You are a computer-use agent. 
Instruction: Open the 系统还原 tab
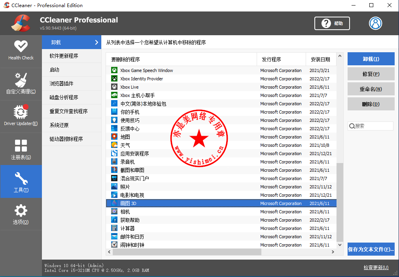point(72,125)
